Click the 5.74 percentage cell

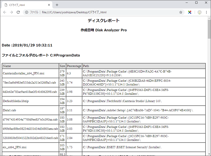(x=74, y=82)
